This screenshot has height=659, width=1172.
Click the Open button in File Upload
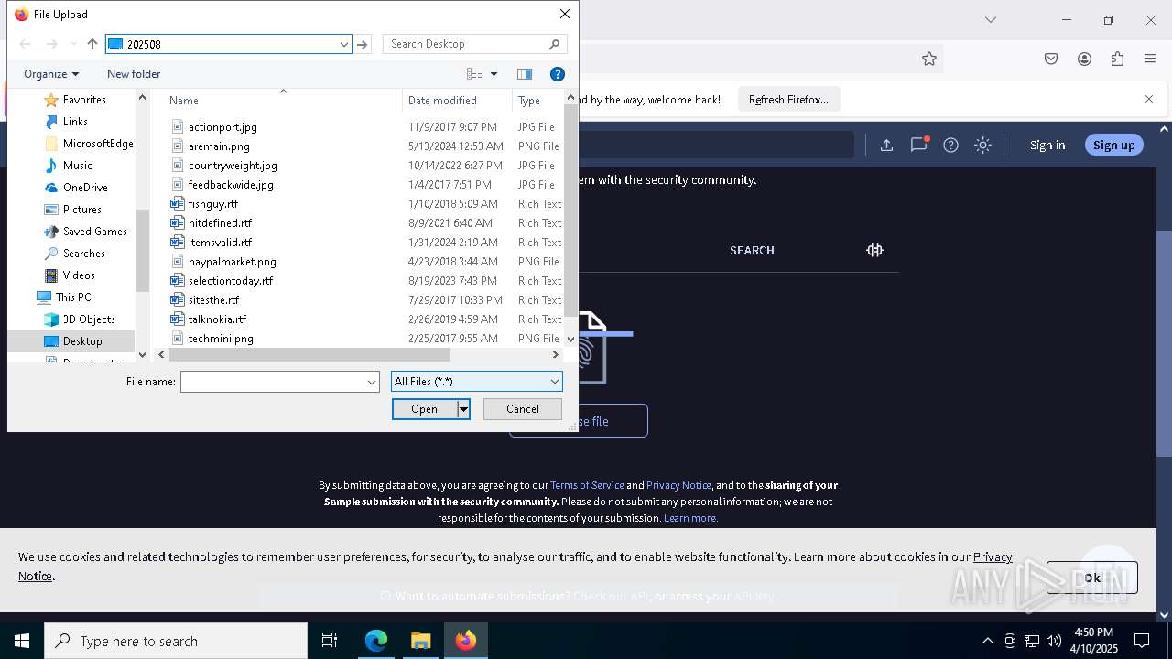coord(425,409)
